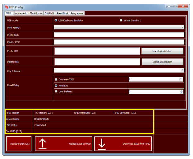Increase the Key Interval value

click(182, 69)
